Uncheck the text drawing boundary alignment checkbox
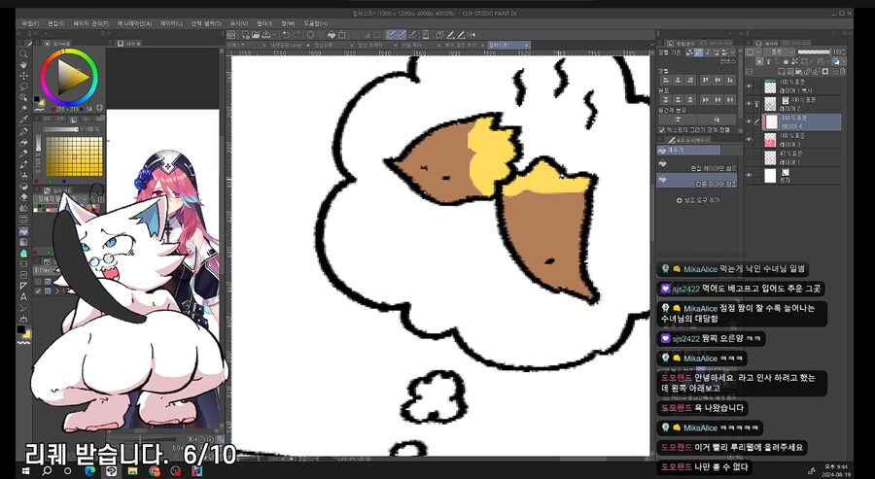This screenshot has height=479, width=875. click(x=662, y=129)
